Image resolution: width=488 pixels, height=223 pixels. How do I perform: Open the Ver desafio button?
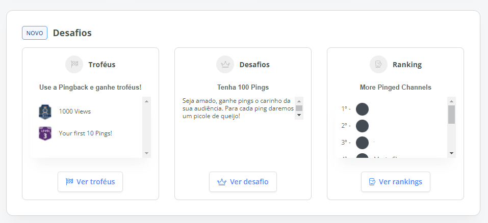pos(243,182)
